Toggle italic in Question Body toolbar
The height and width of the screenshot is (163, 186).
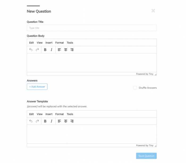click(51, 50)
